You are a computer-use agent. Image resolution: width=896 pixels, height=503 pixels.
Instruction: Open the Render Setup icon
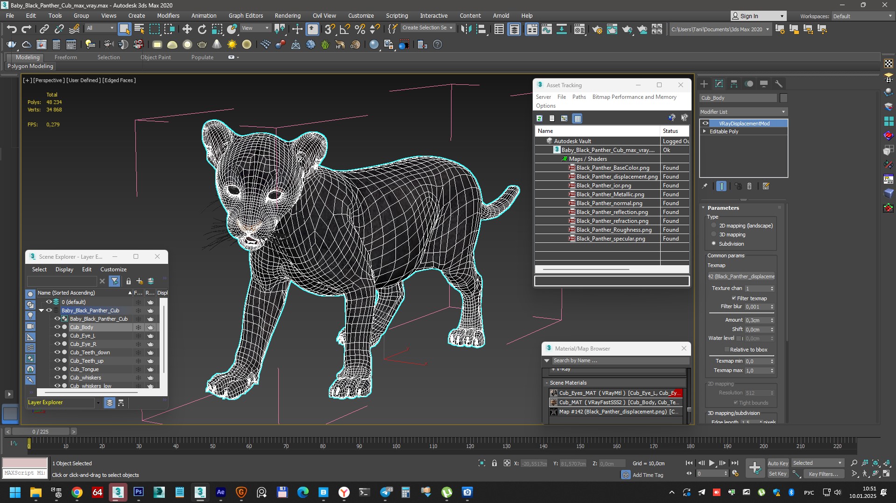[x=597, y=29]
